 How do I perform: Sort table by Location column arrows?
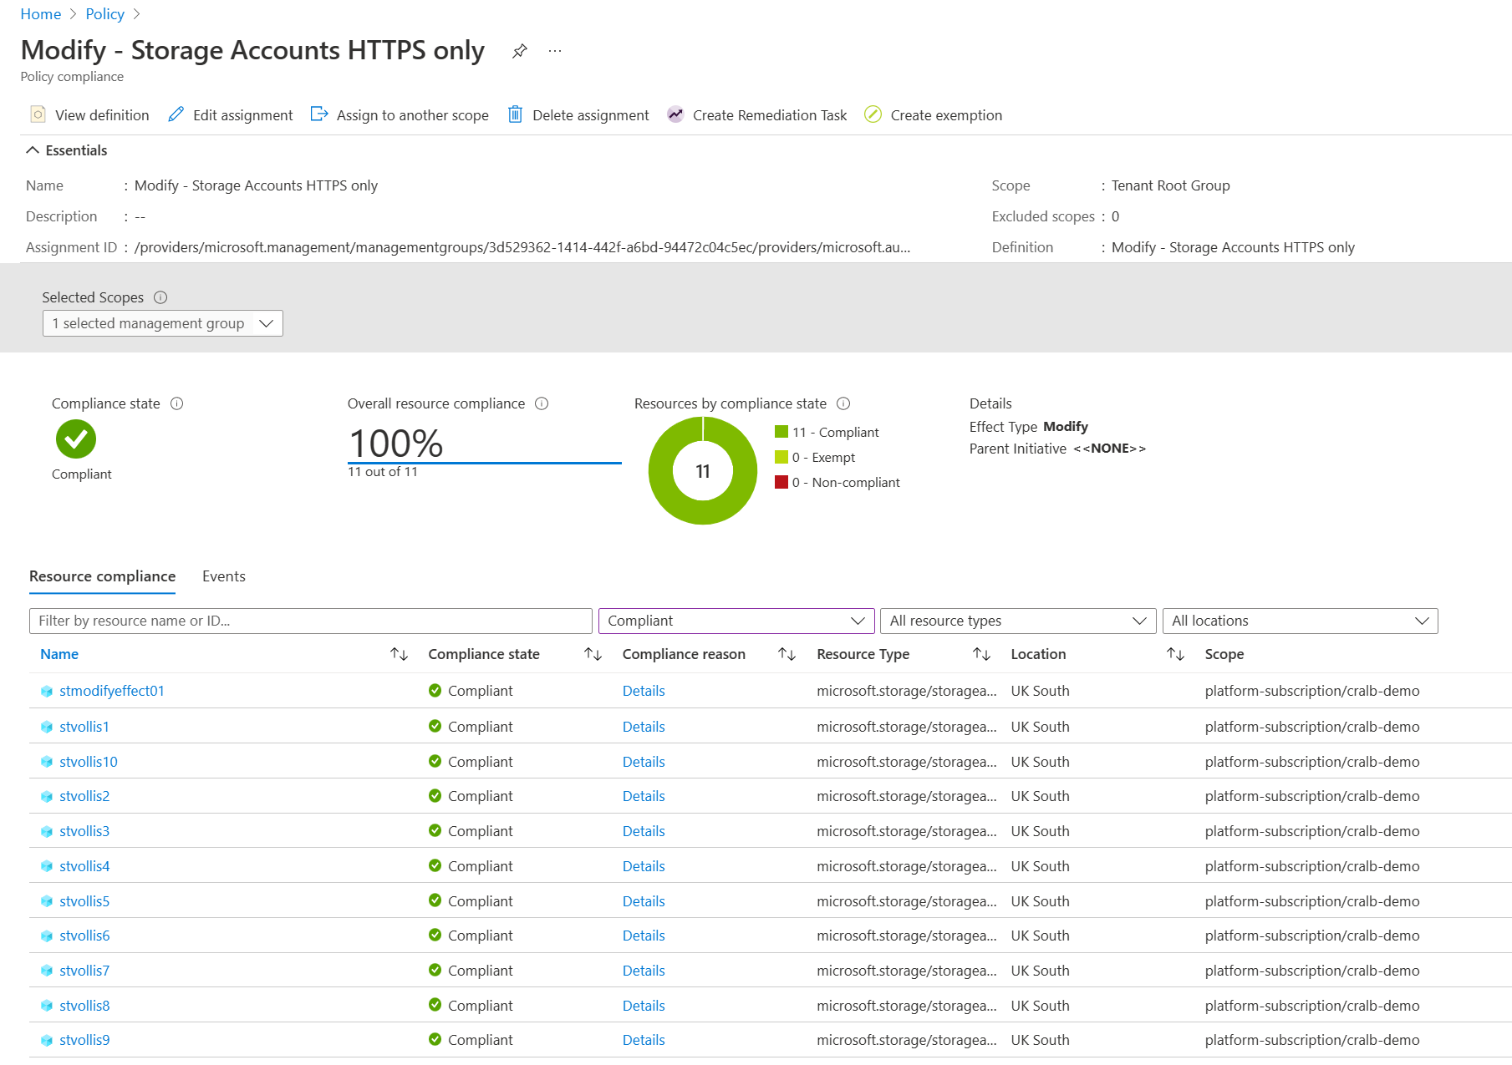coord(1175,654)
